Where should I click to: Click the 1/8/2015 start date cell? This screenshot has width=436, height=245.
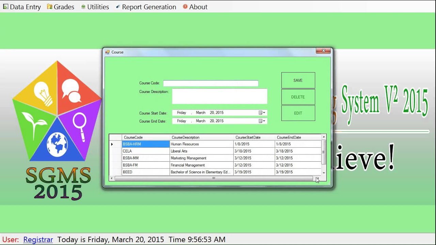(x=254, y=144)
